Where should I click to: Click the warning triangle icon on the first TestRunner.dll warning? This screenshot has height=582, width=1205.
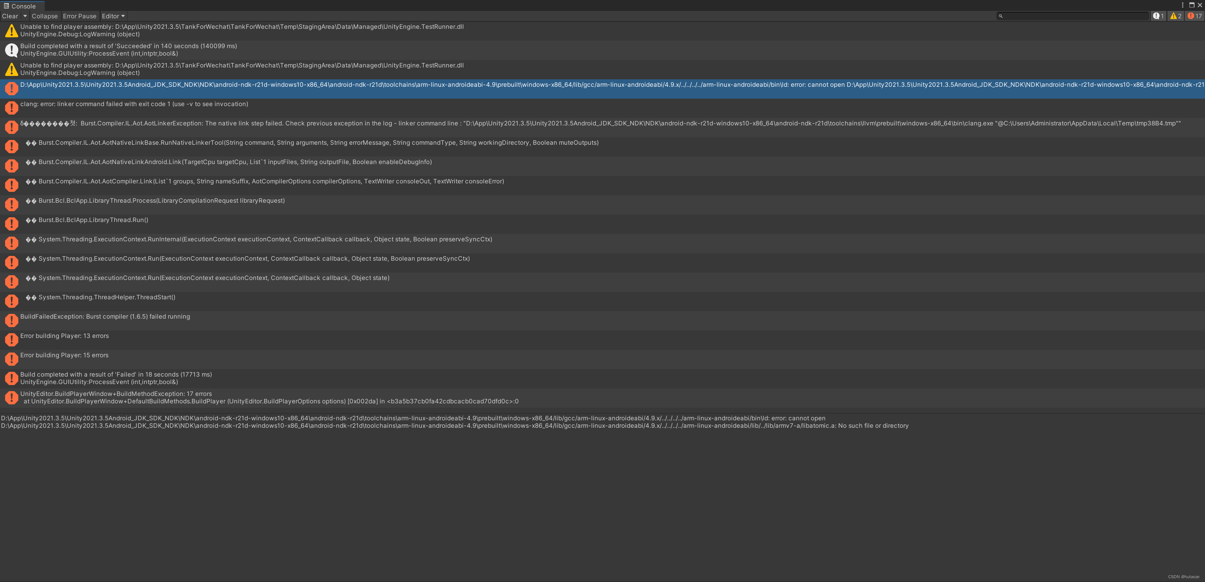[11, 31]
